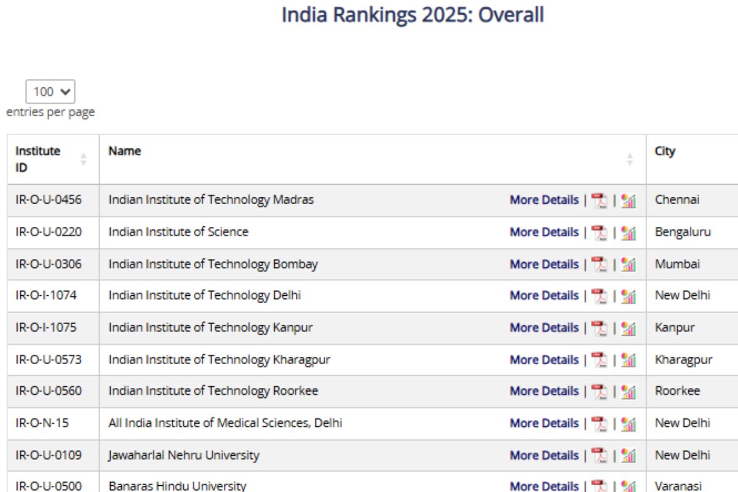Screen dimensions: 738x492
Task: View More Details for IIT Roorkee
Action: click(544, 391)
